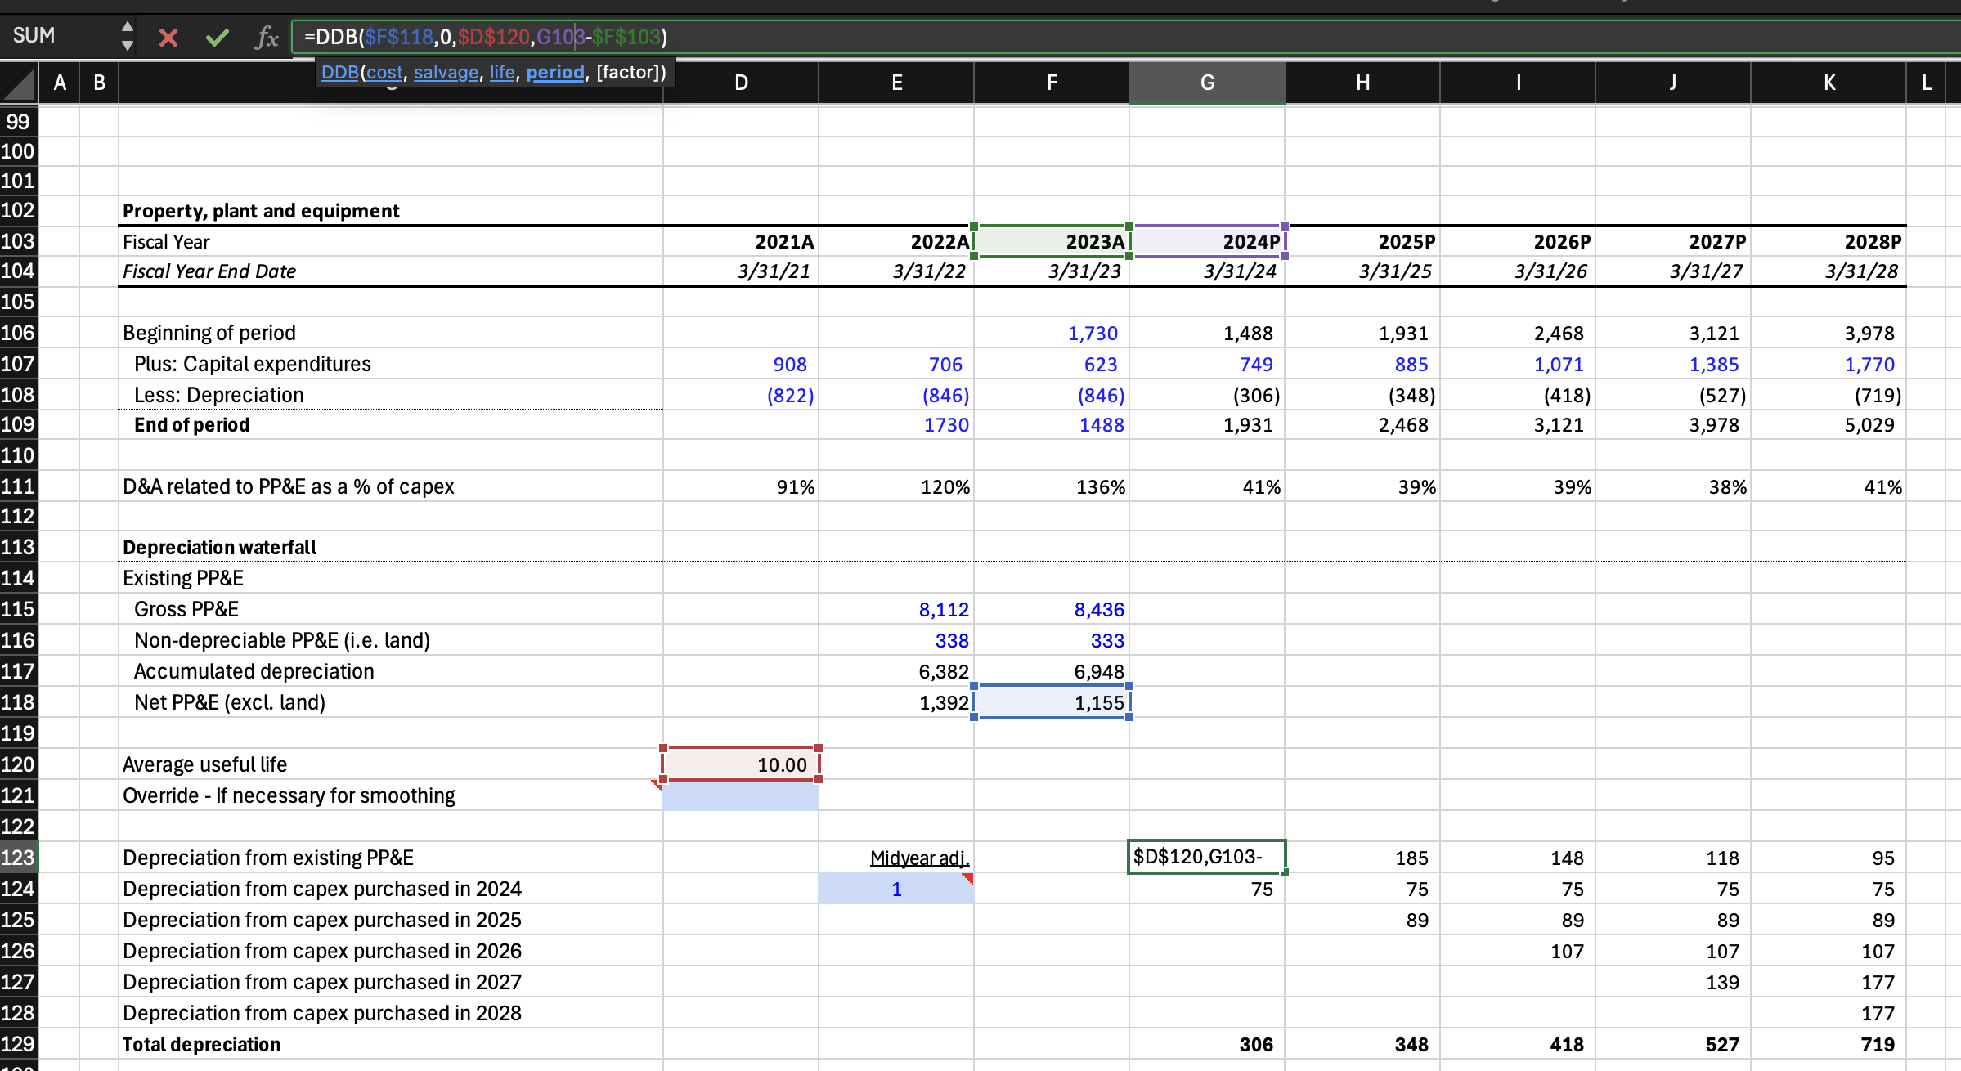Screen dimensions: 1961x1071
Task: Click the 2023A Net PP&E cell 1,155
Action: pyautogui.click(x=1052, y=702)
